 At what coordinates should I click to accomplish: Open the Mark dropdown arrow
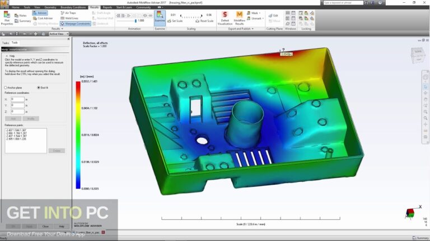tap(260, 13)
